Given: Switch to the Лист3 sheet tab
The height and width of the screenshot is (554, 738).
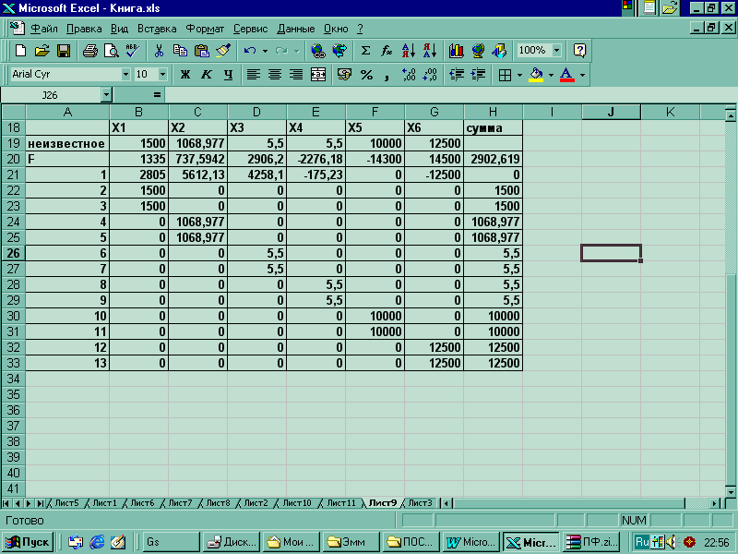Looking at the screenshot, I should click(x=420, y=503).
